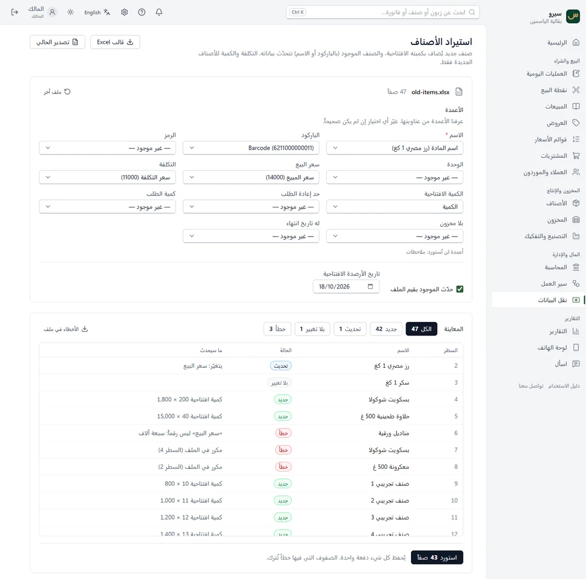Open the كمية الطلب dropdown
Image resolution: width=586 pixels, height=579 pixels.
pyautogui.click(x=107, y=207)
